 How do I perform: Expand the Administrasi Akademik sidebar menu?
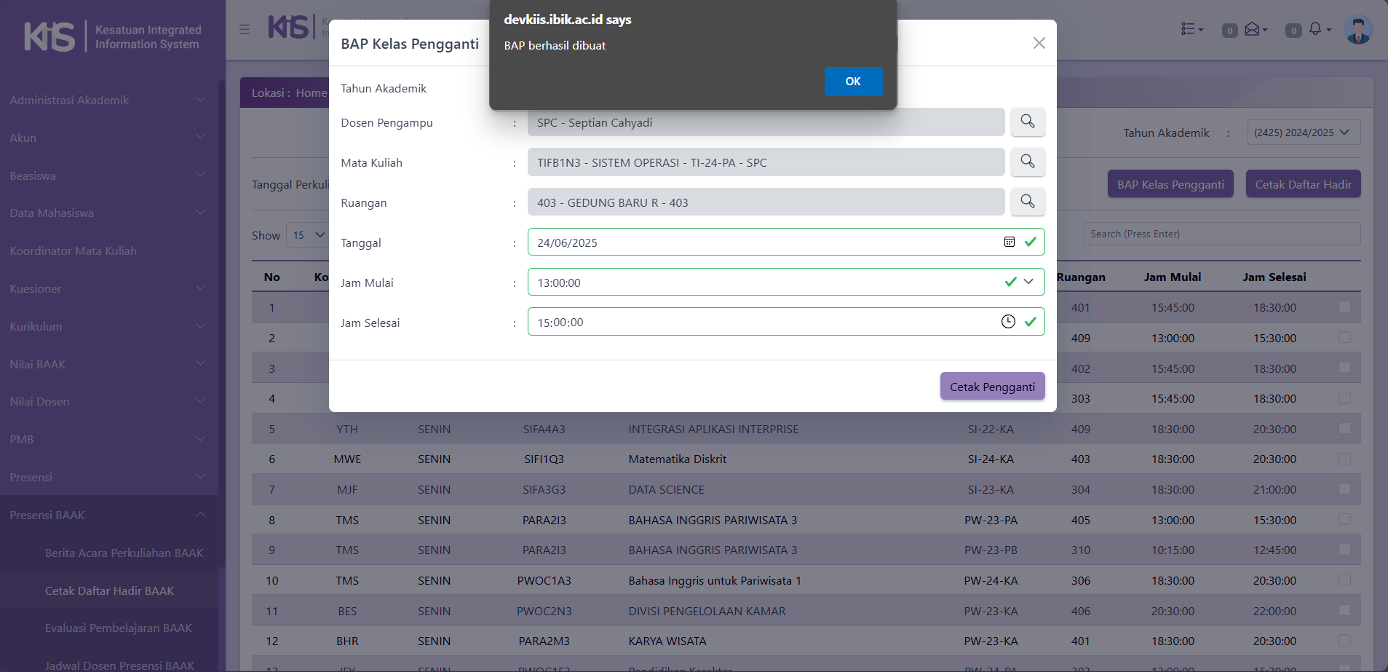point(108,100)
